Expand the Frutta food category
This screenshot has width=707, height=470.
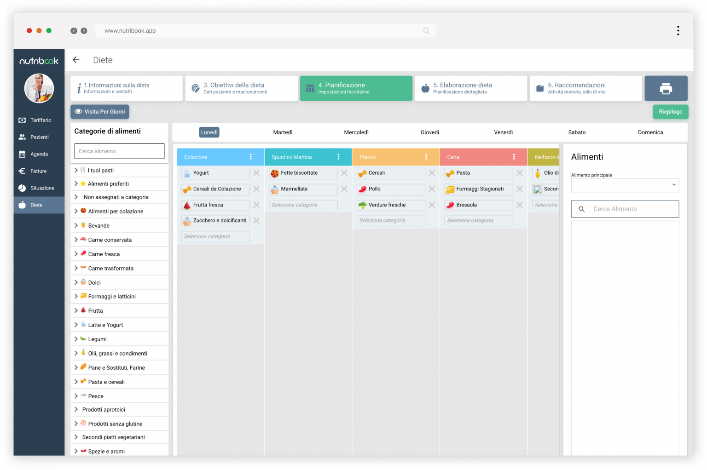point(76,311)
